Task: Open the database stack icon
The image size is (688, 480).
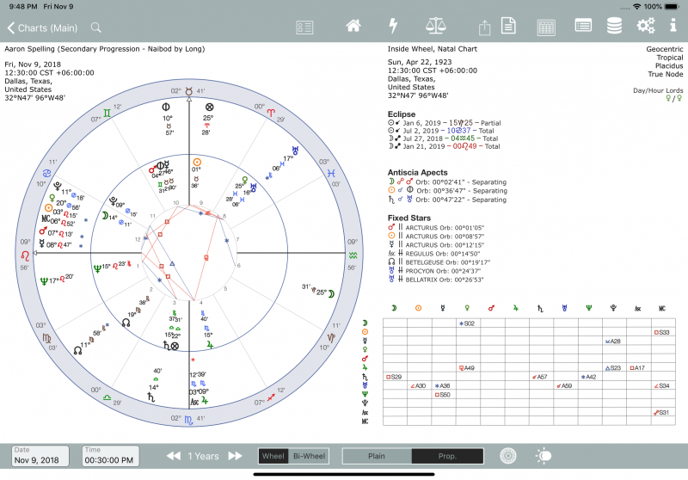Action: pos(614,26)
